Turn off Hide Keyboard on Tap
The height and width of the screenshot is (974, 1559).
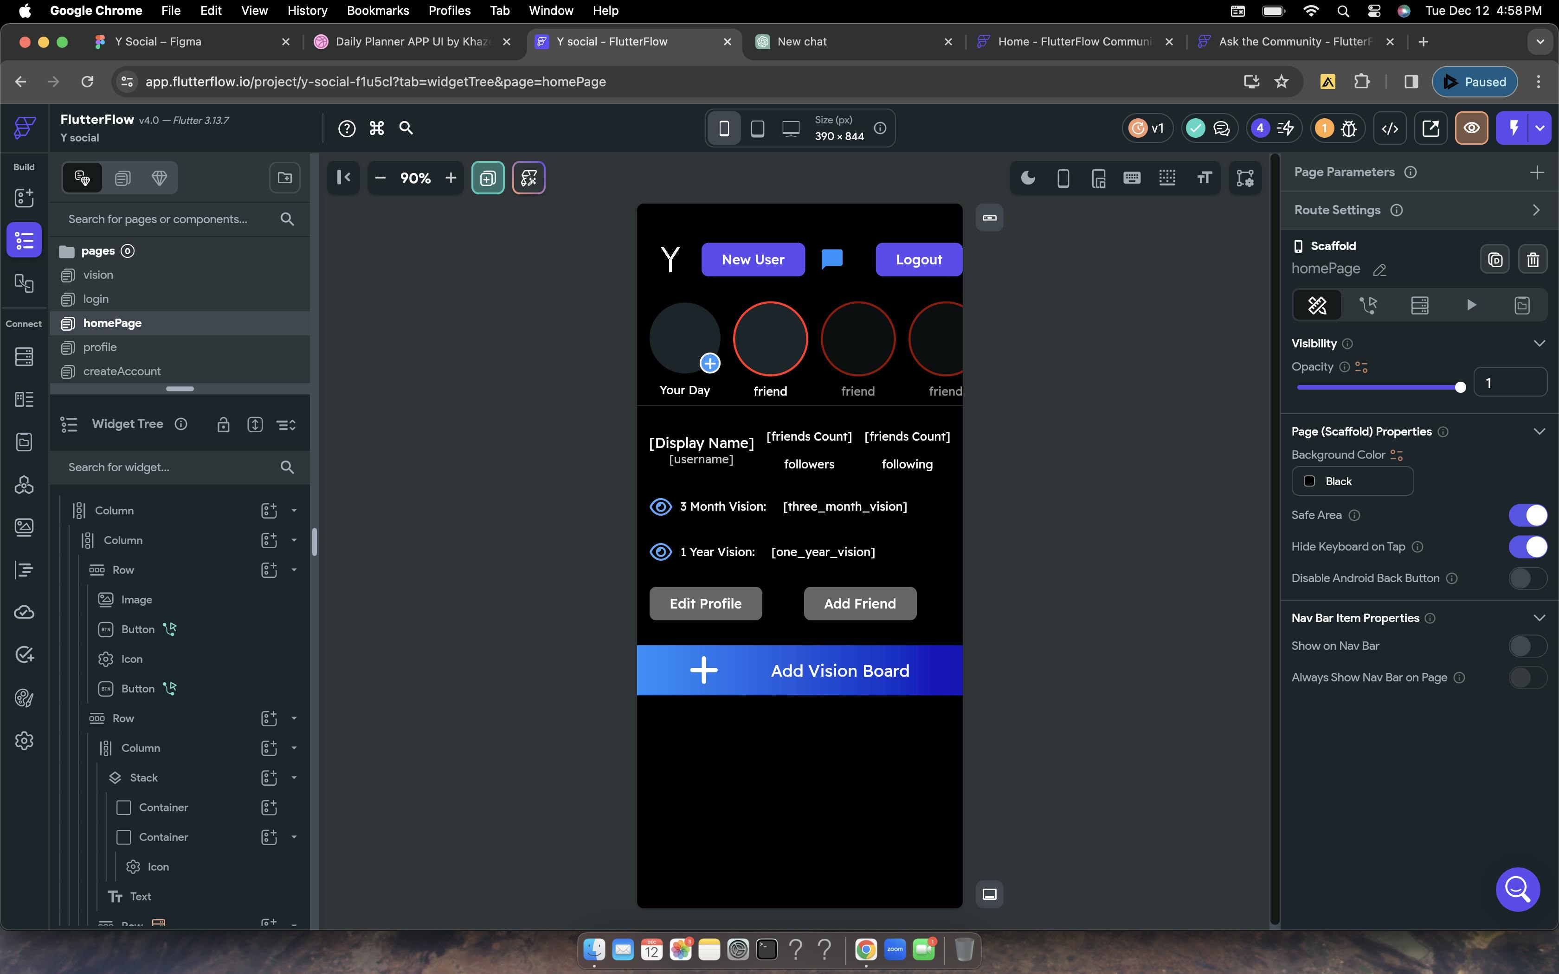tap(1527, 547)
